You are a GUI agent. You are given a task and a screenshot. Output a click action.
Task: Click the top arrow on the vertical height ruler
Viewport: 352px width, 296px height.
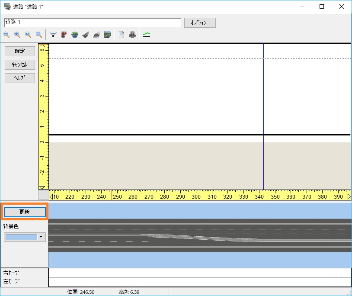click(x=42, y=46)
